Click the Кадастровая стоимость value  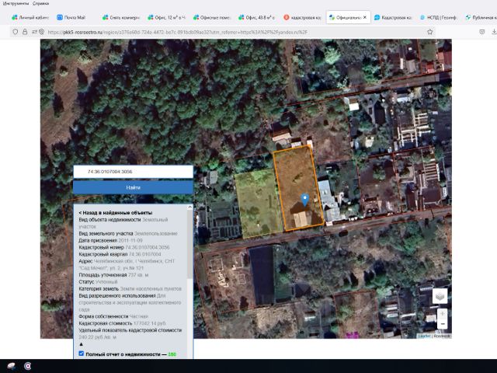[149, 323]
